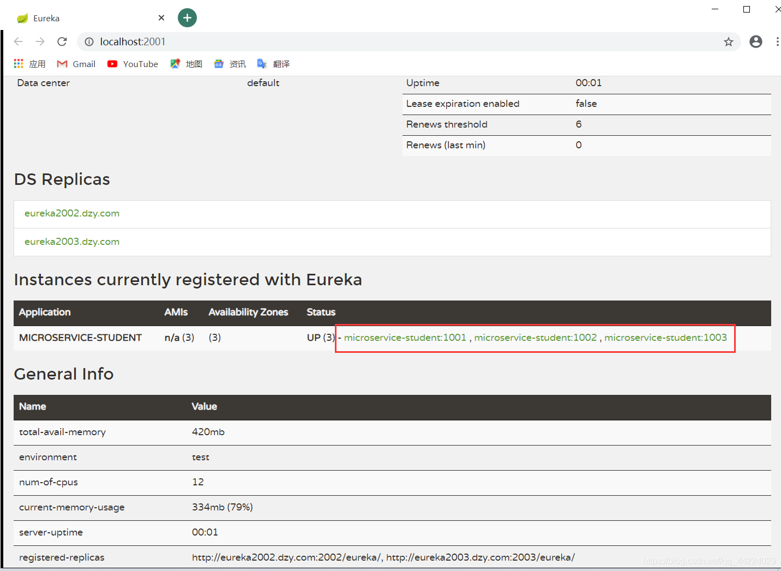Image resolution: width=781 pixels, height=571 pixels.
Task: Open the user profile avatar
Action: click(756, 41)
